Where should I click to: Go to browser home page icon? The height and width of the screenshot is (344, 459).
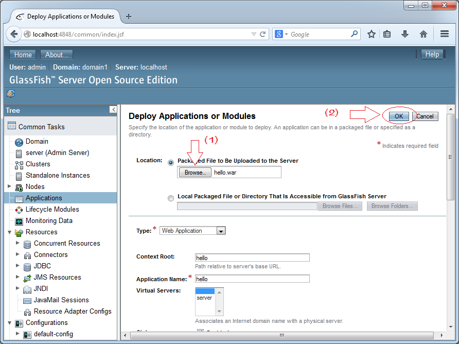click(423, 35)
